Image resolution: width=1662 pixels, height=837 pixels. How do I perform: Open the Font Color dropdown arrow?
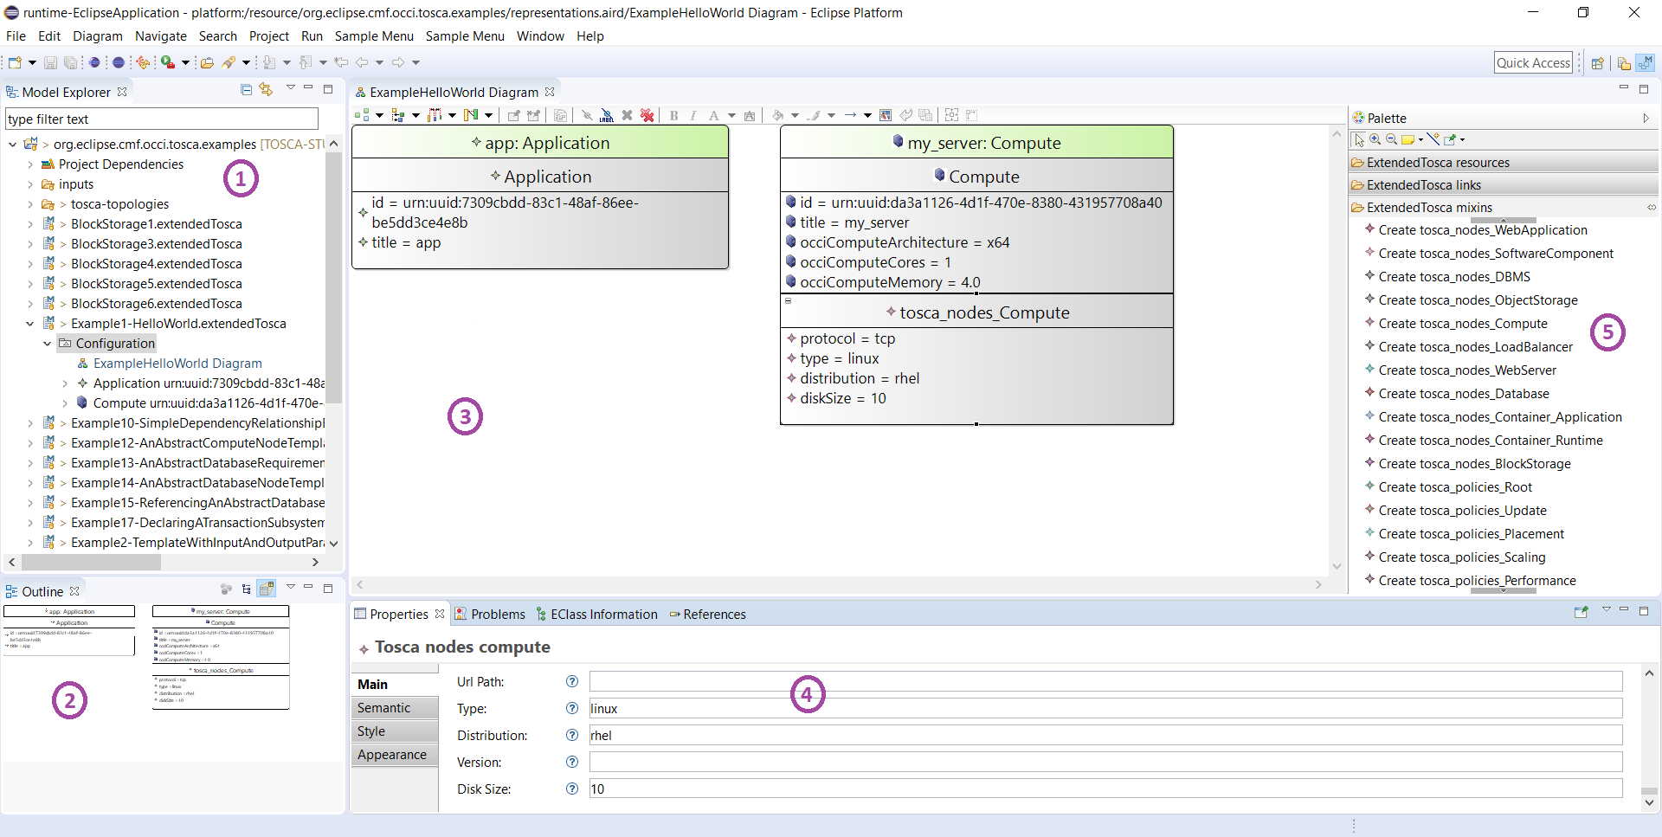pos(731,115)
